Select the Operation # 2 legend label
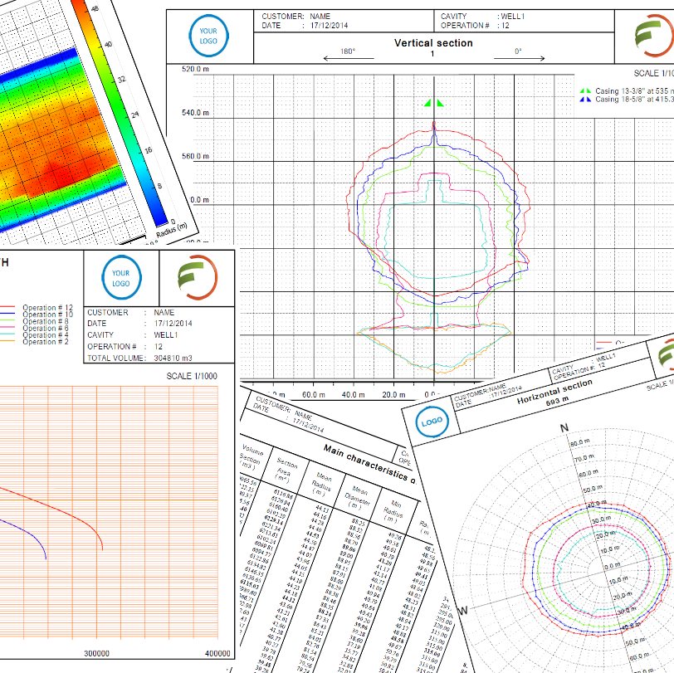This screenshot has width=674, height=673. point(46,342)
